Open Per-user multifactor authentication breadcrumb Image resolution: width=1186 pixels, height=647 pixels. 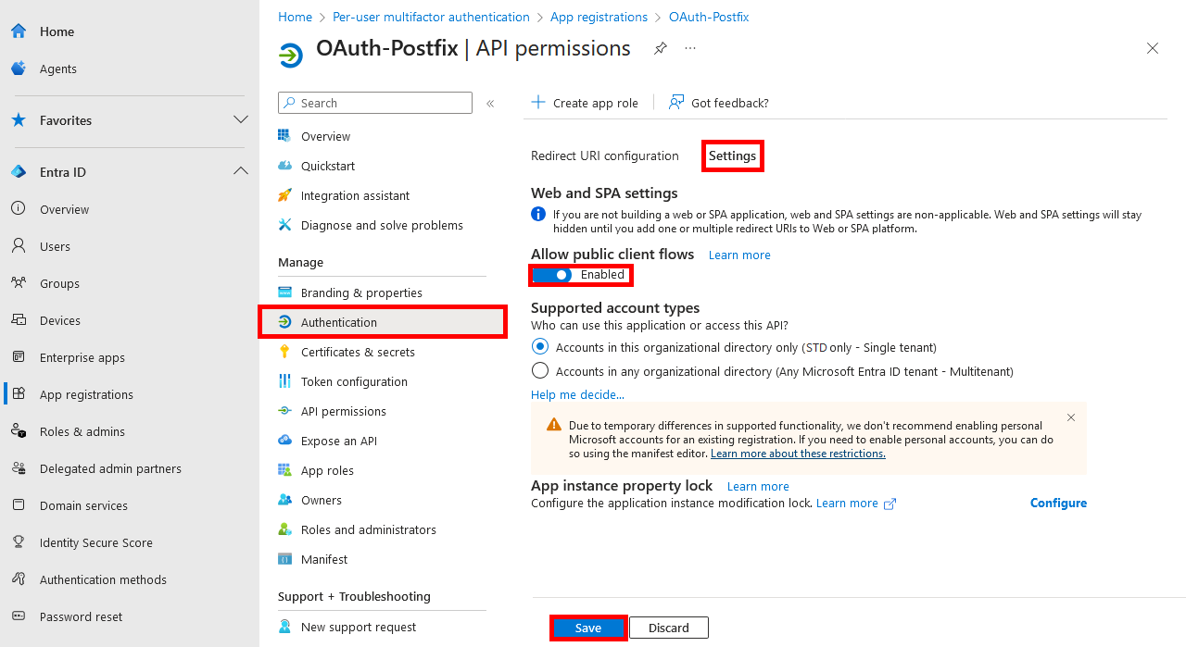click(x=431, y=17)
